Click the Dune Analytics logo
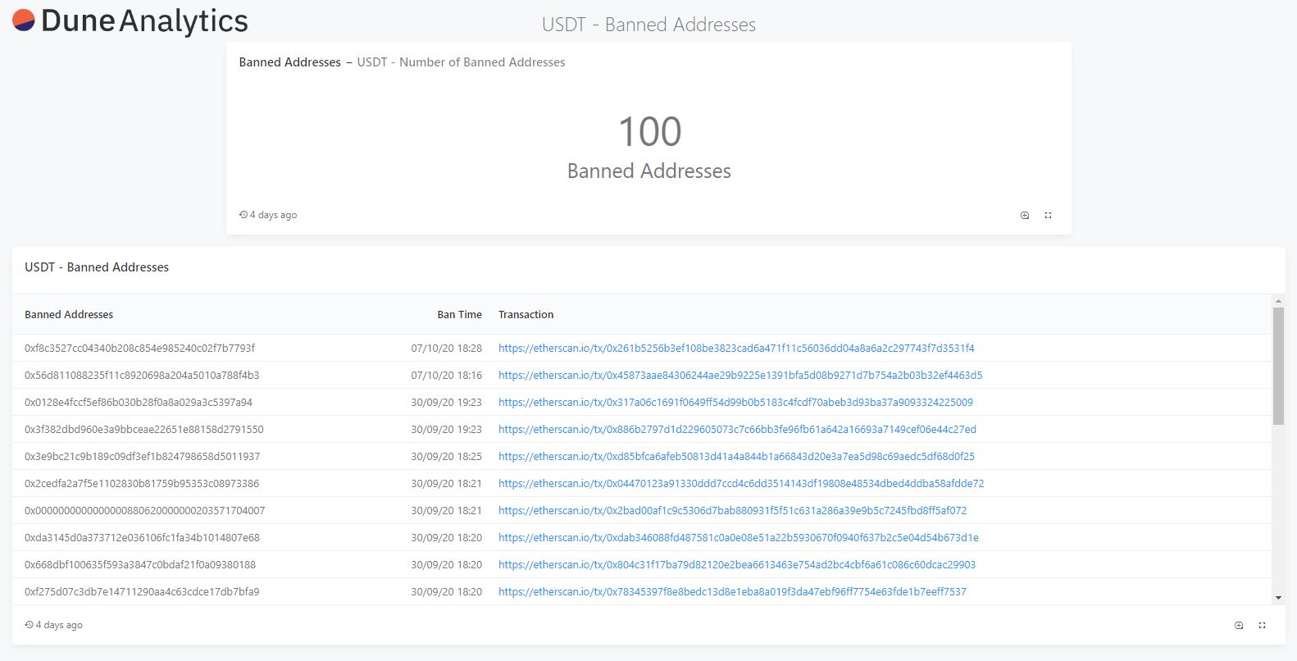 130,21
